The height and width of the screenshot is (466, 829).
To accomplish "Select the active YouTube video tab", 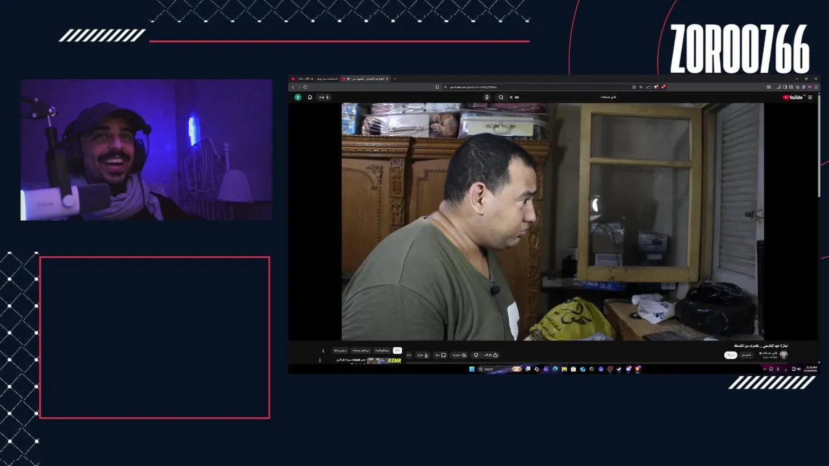I will click(366, 79).
